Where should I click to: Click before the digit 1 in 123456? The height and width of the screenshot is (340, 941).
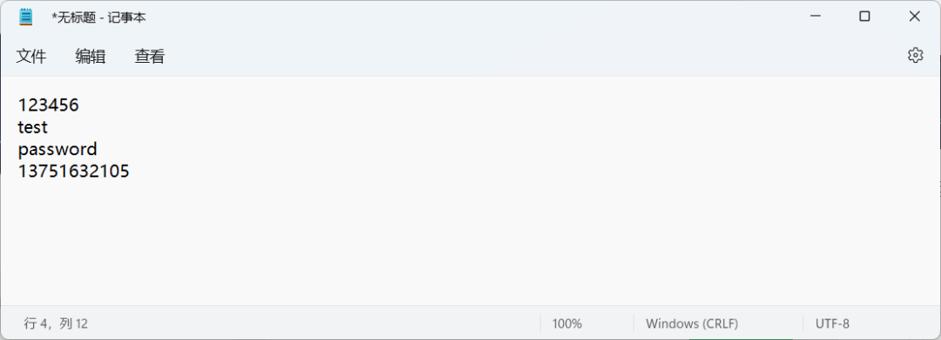coord(18,105)
